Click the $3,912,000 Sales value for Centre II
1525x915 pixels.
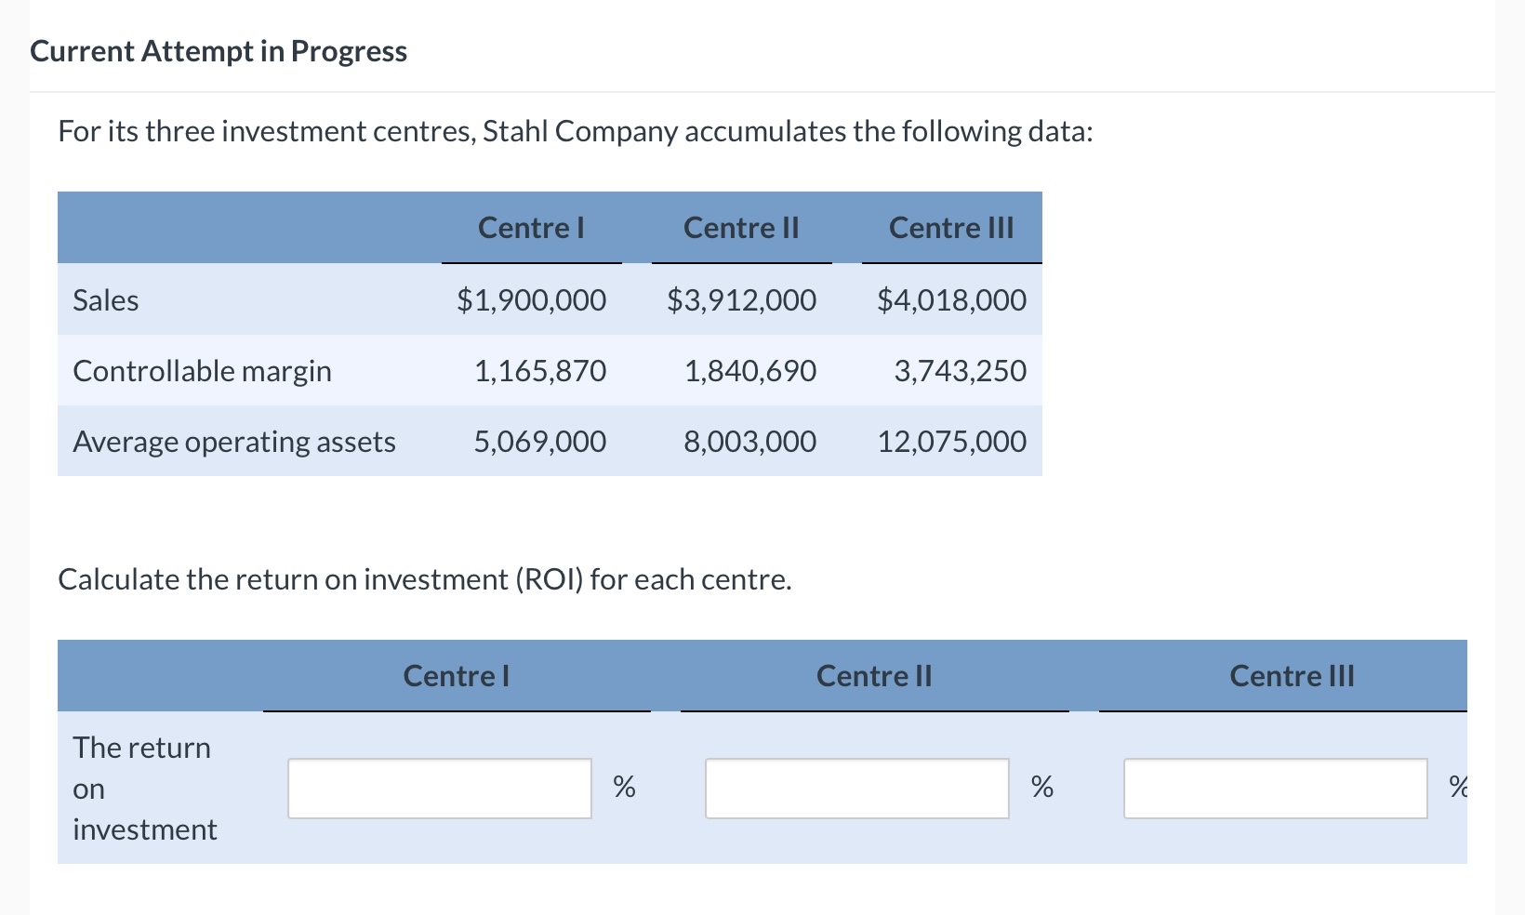(x=741, y=299)
